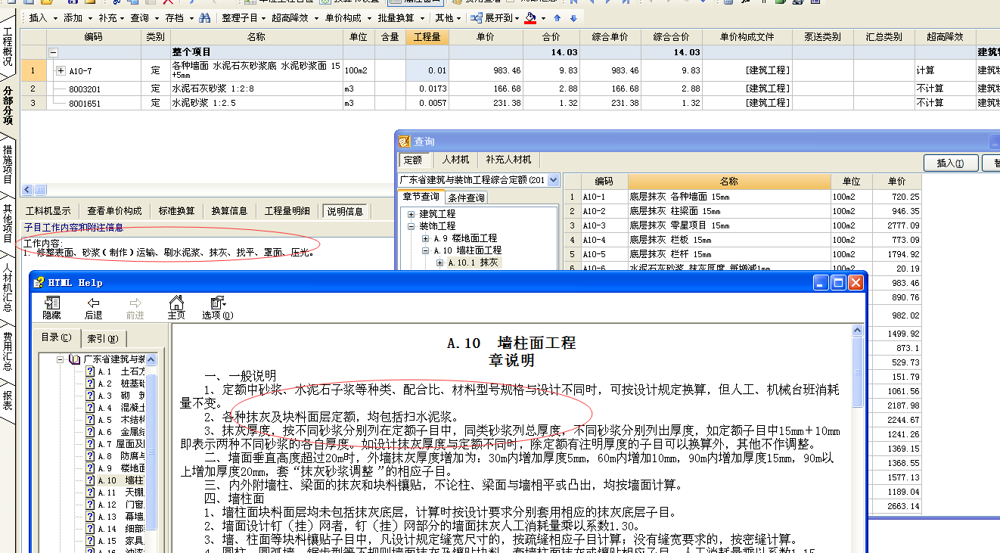Image resolution: width=1000 pixels, height=553 pixels.
Task: Select the 索引 tab in HTML Help
Action: point(102,338)
